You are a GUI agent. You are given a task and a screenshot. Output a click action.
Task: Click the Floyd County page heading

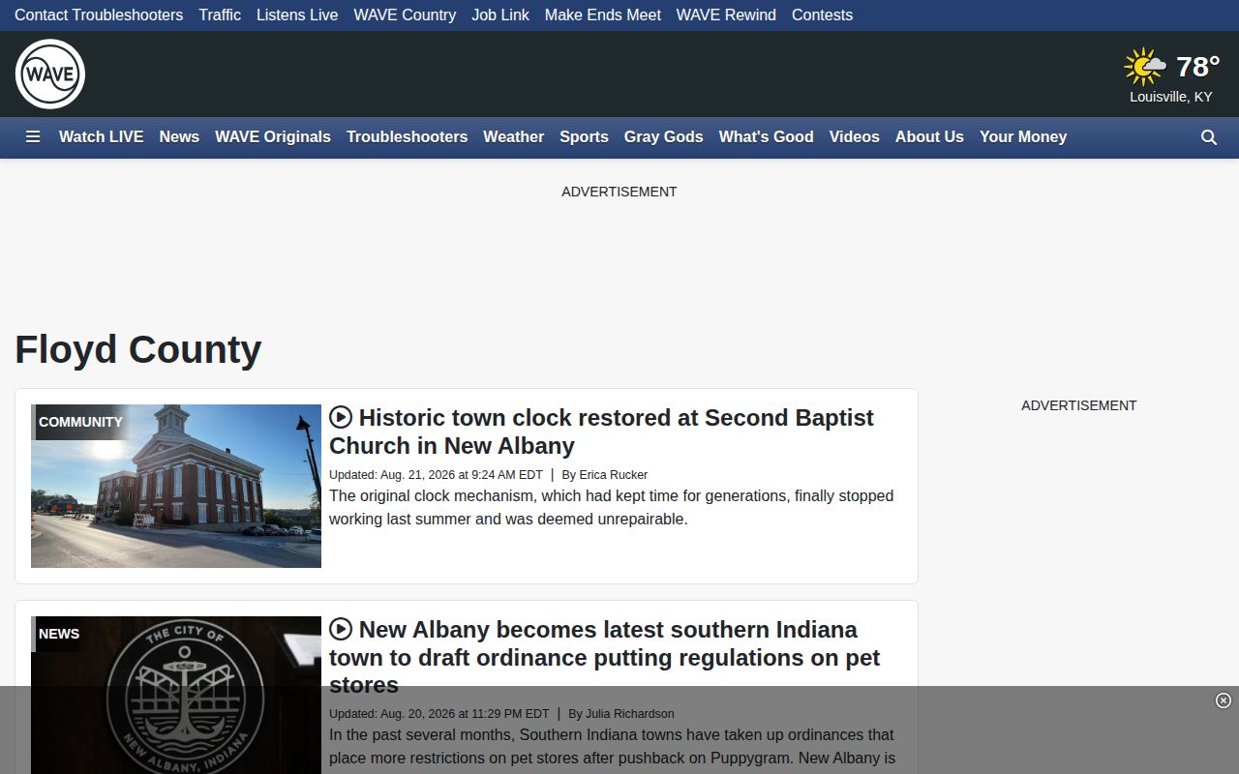coord(138,349)
